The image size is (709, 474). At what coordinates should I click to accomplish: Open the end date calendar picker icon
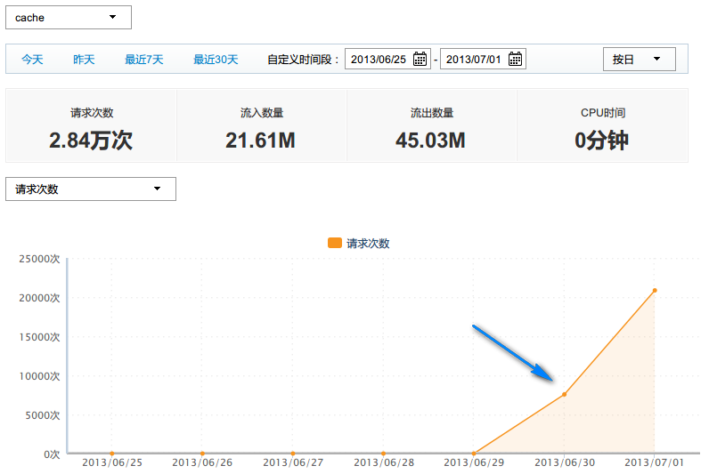(515, 59)
